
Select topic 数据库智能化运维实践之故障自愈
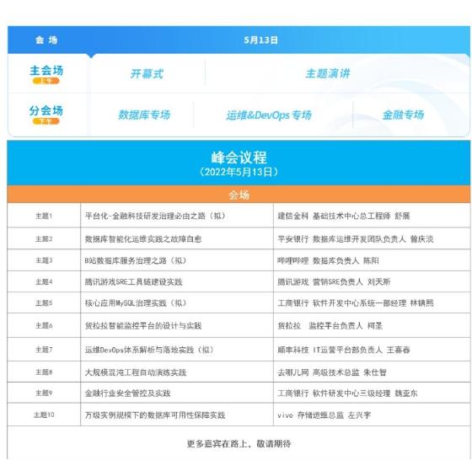coord(143,239)
